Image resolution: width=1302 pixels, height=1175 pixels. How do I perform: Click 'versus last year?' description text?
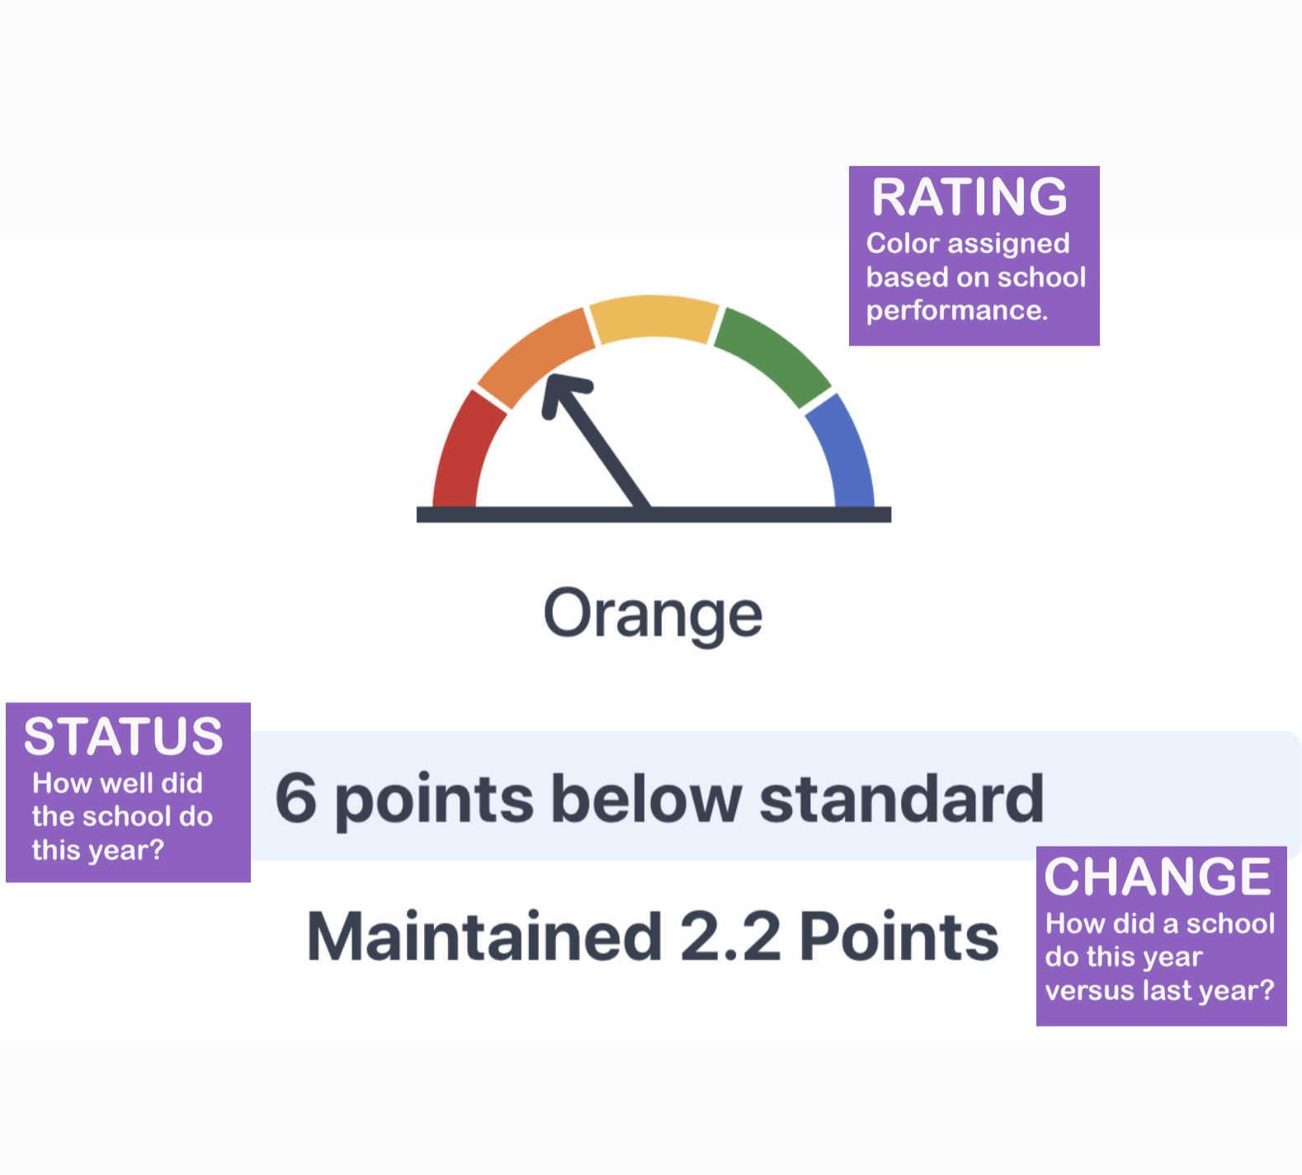[1159, 990]
